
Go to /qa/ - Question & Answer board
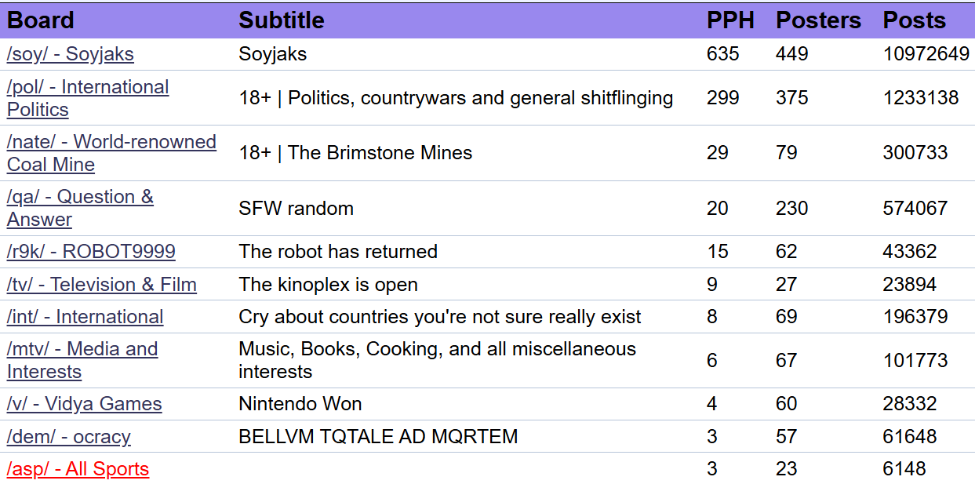coord(80,208)
